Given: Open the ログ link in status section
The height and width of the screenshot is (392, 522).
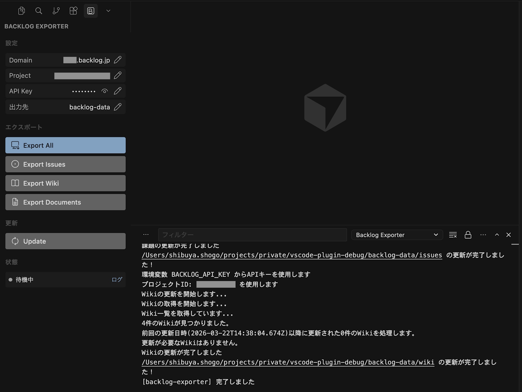Looking at the screenshot, I should point(117,280).
